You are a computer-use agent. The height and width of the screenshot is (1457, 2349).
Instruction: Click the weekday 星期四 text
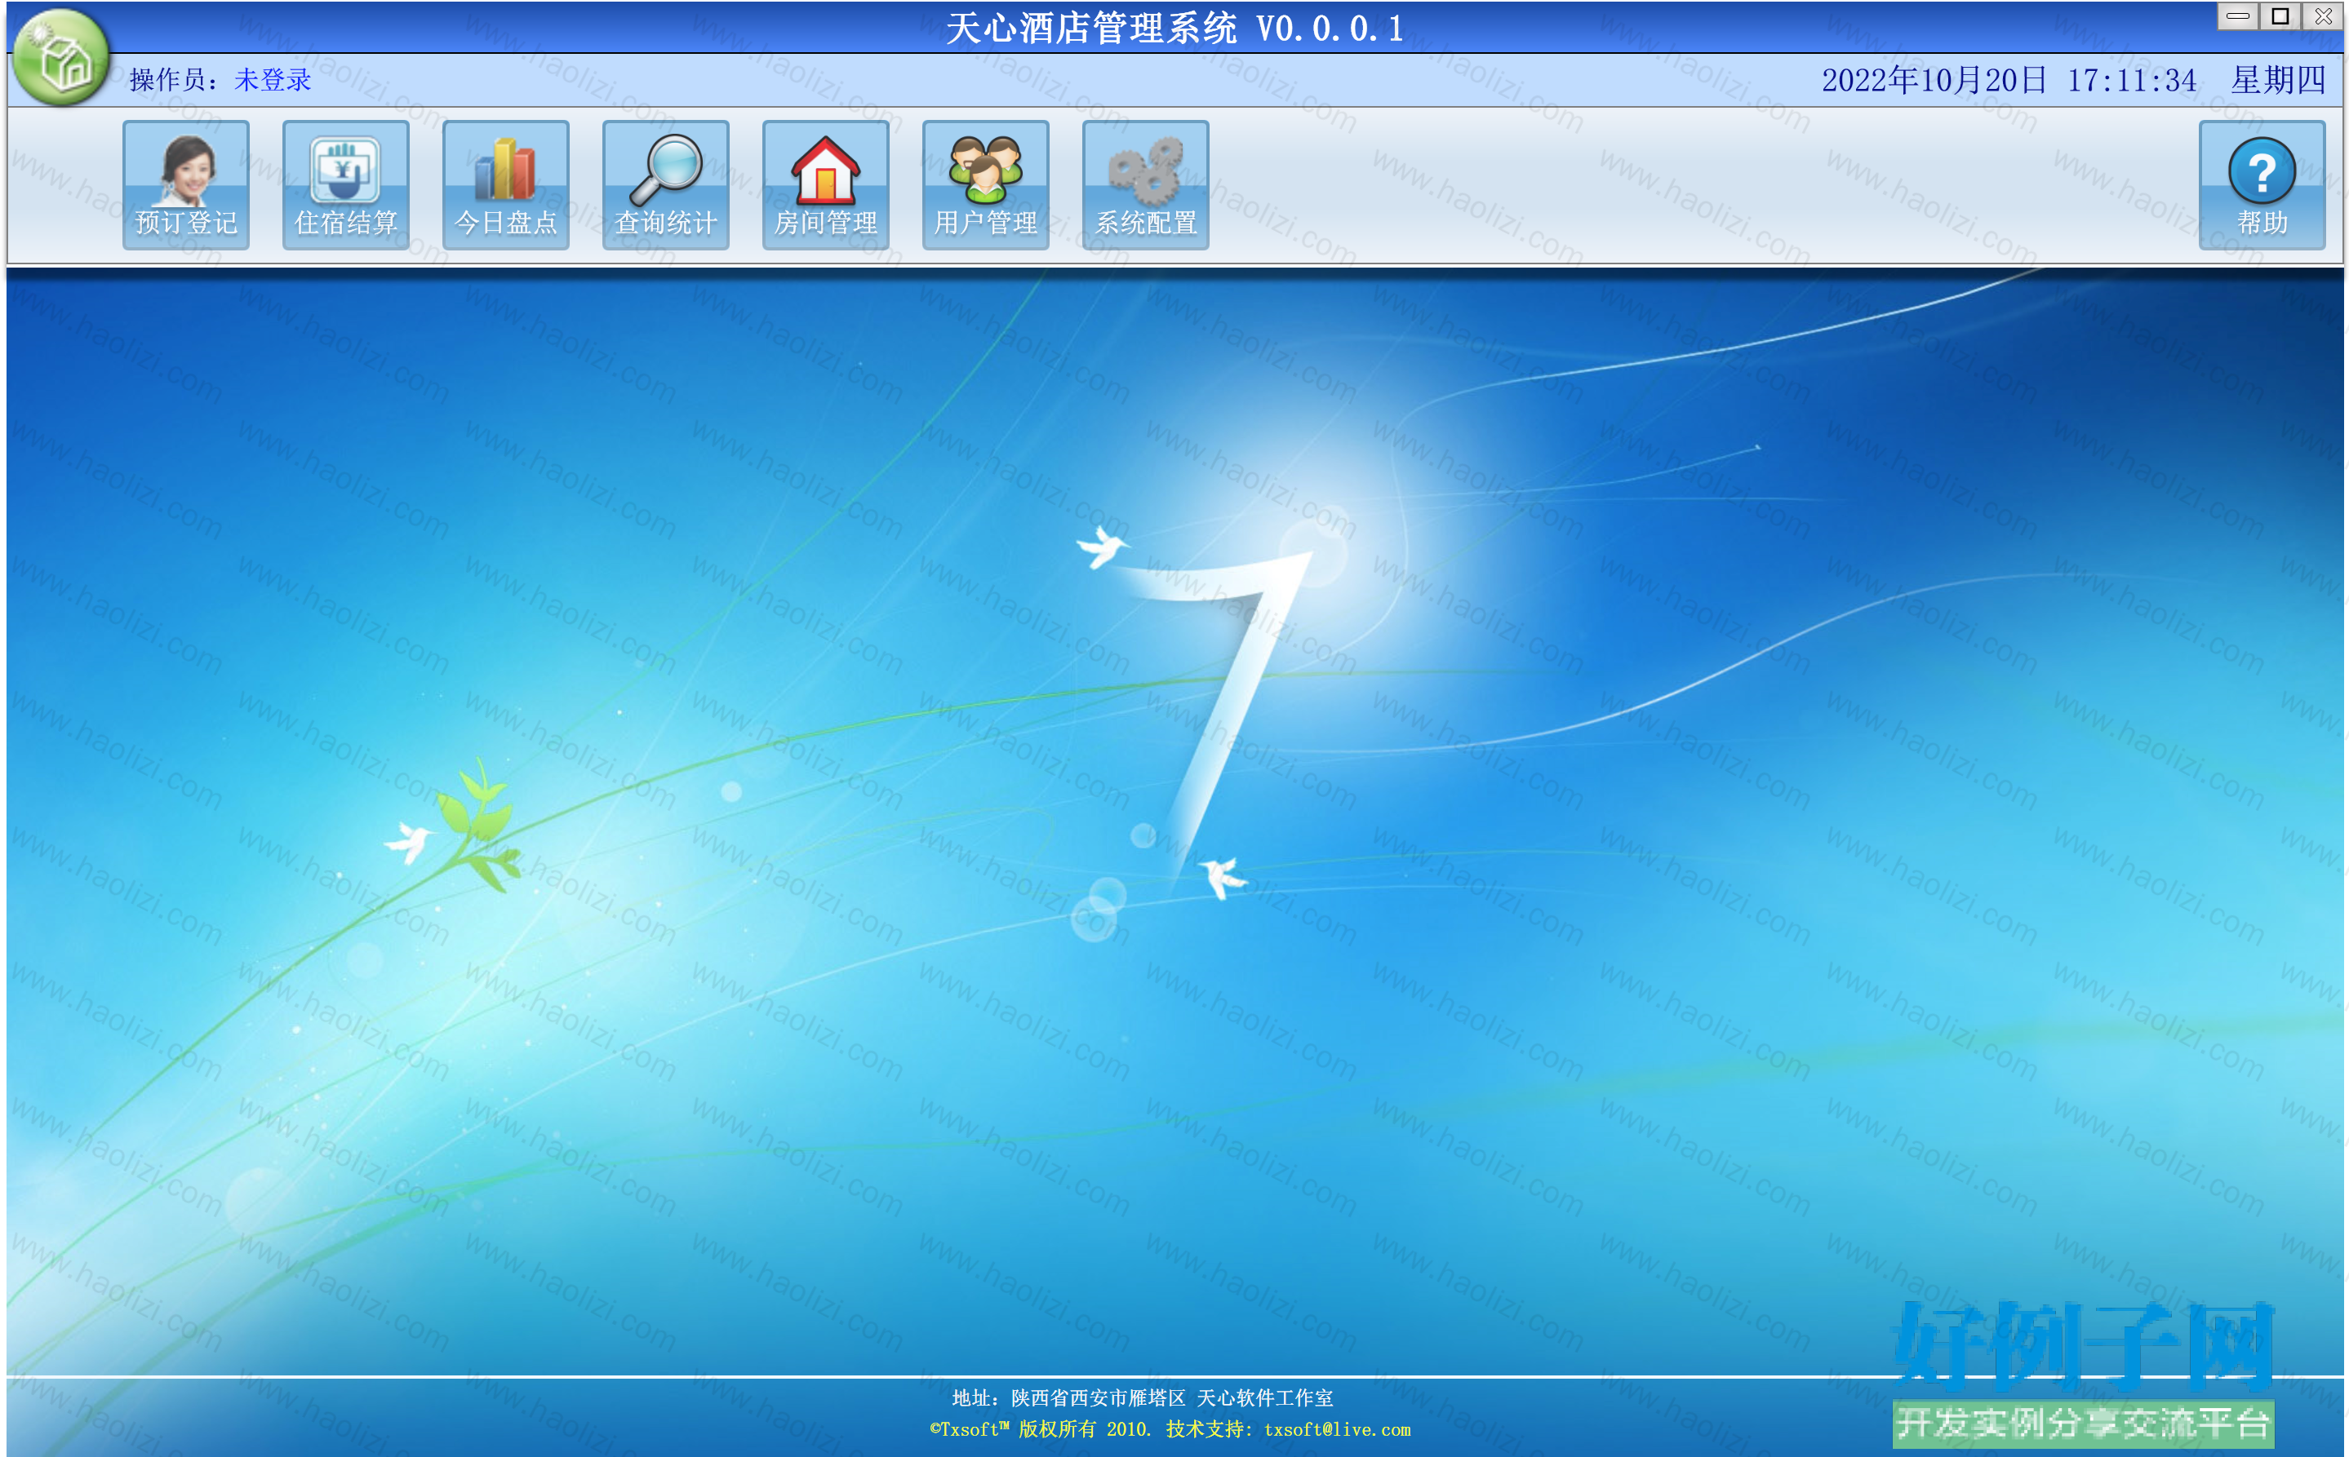(2279, 80)
